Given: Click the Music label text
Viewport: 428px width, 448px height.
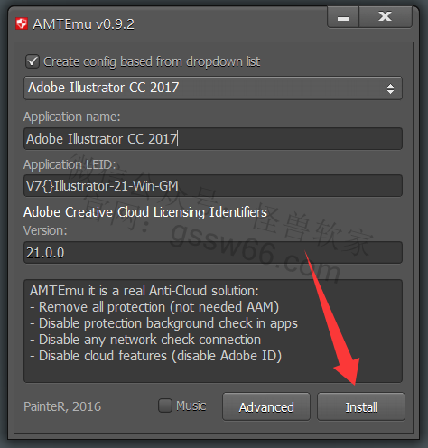Looking at the screenshot, I should (191, 406).
